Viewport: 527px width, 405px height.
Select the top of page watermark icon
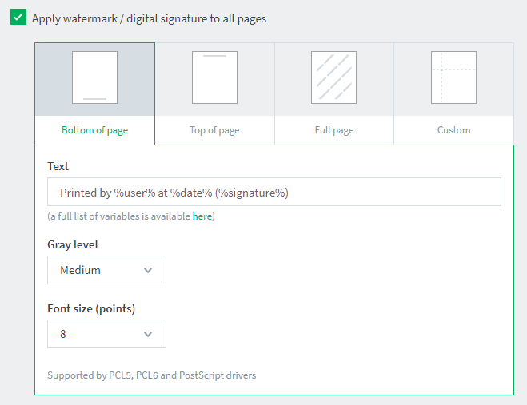click(214, 77)
